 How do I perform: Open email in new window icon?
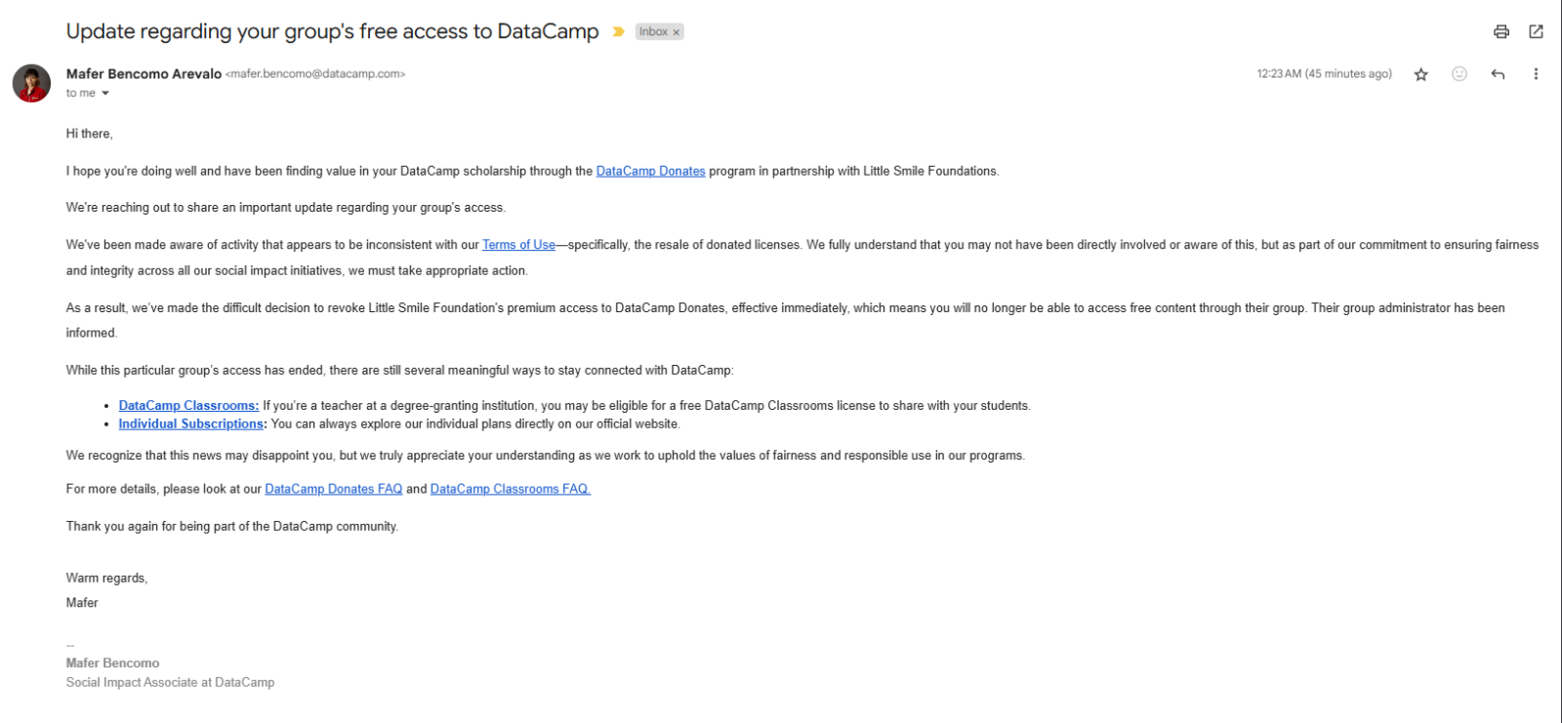click(x=1536, y=32)
